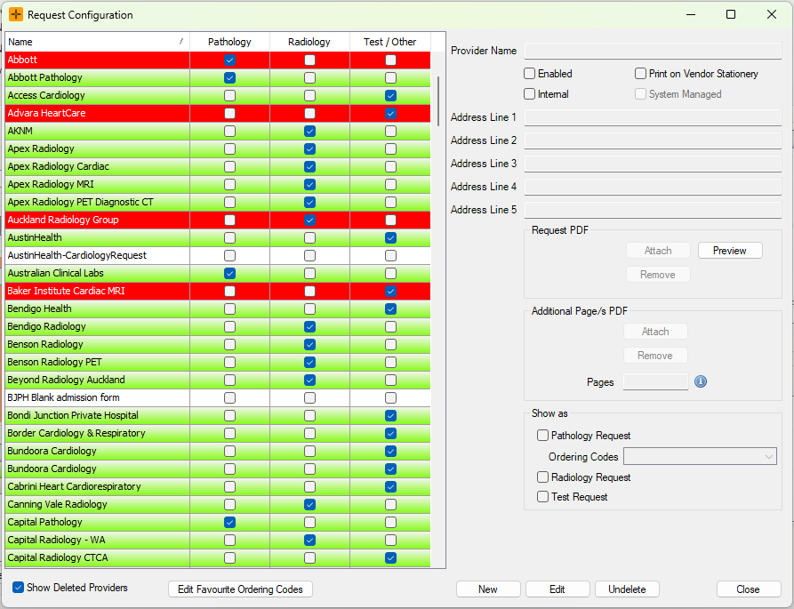This screenshot has height=609, width=794.
Task: Click the Address Line 5 field
Action: pos(653,210)
